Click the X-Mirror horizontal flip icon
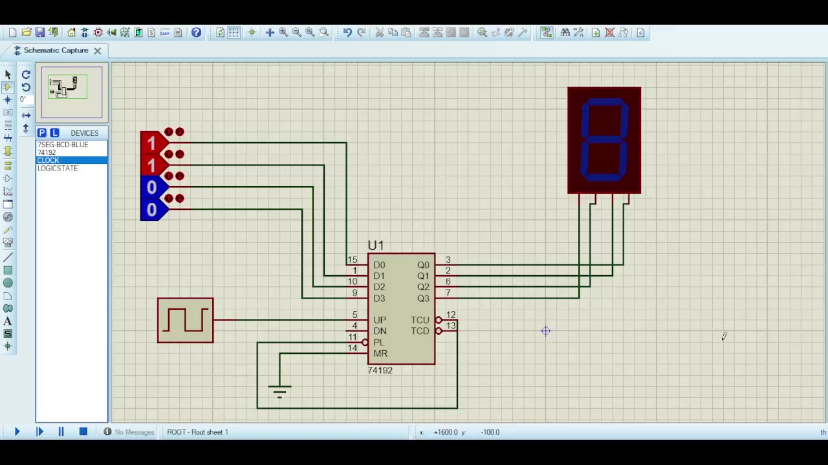 (x=26, y=115)
